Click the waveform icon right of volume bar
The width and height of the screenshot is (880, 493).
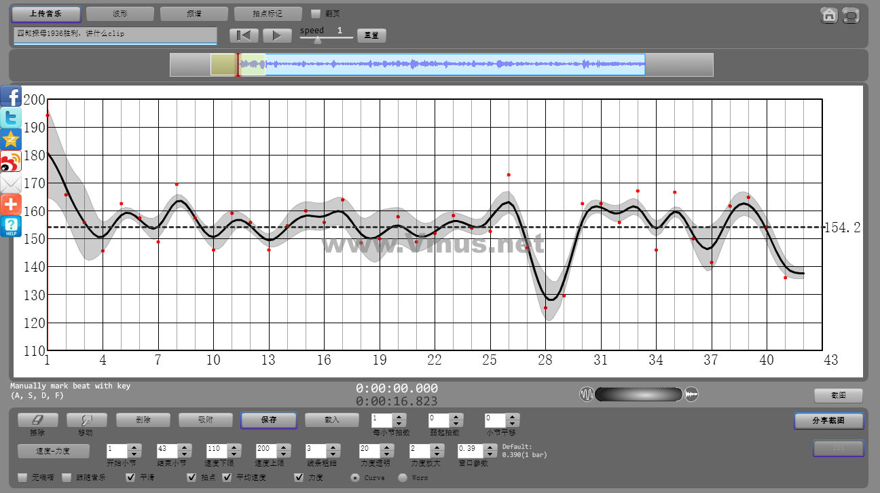coord(691,394)
